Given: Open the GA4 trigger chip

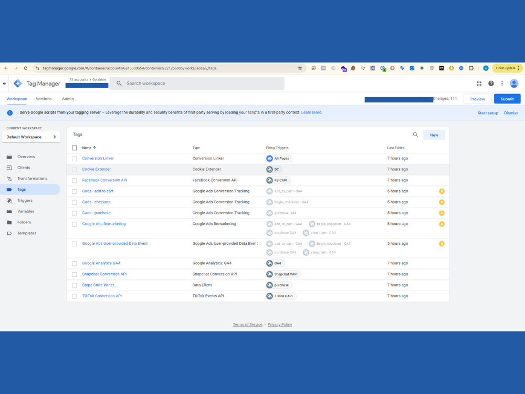Looking at the screenshot, I should (275, 263).
